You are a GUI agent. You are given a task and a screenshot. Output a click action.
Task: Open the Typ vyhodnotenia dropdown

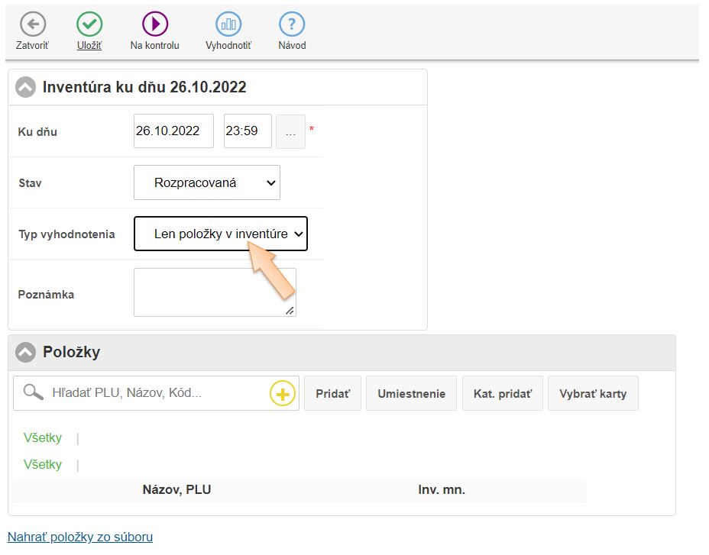220,234
